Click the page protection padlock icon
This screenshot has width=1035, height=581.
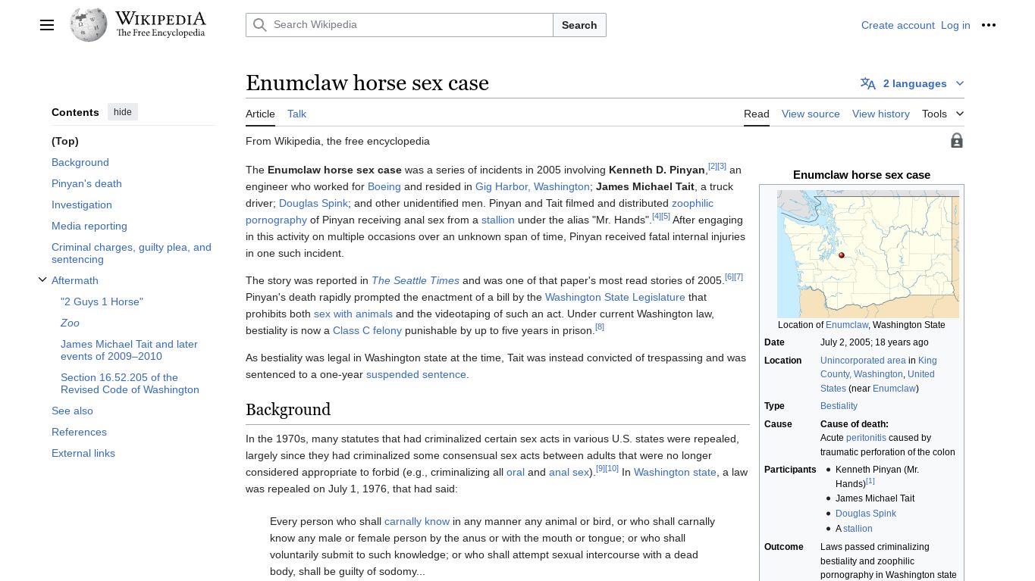pos(957,141)
